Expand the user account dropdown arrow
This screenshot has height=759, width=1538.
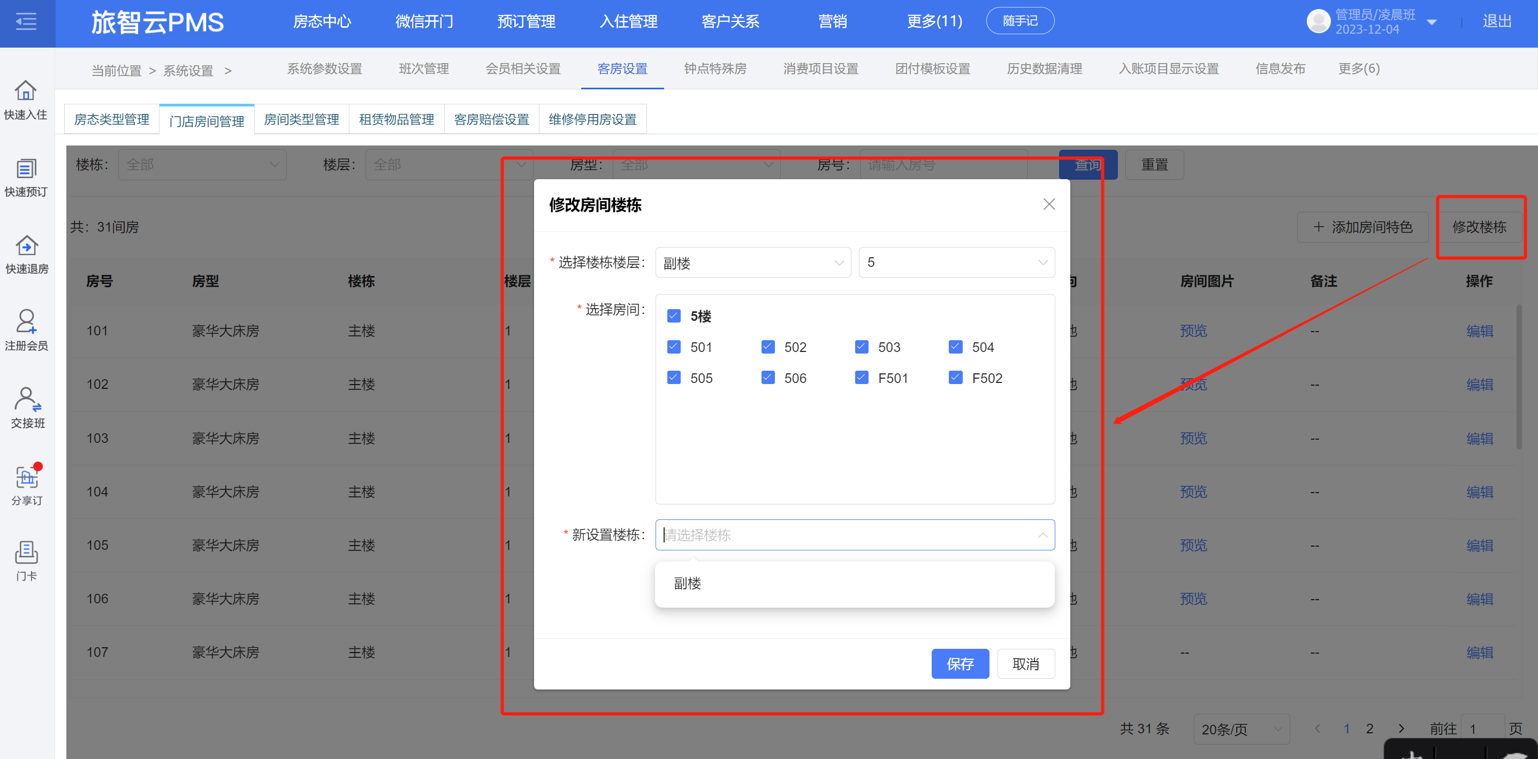[x=1431, y=22]
